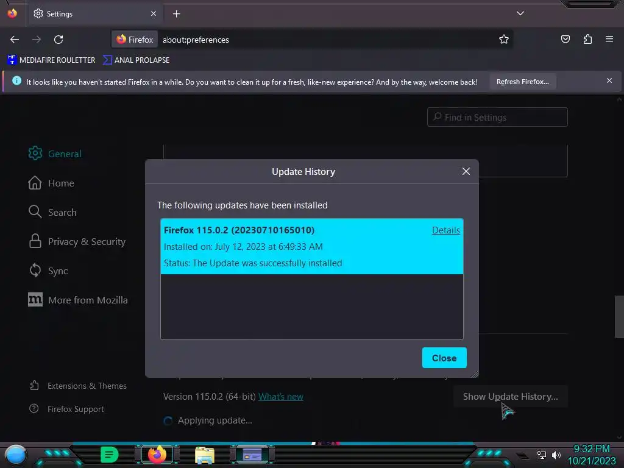Open the What's new link

click(x=280, y=397)
